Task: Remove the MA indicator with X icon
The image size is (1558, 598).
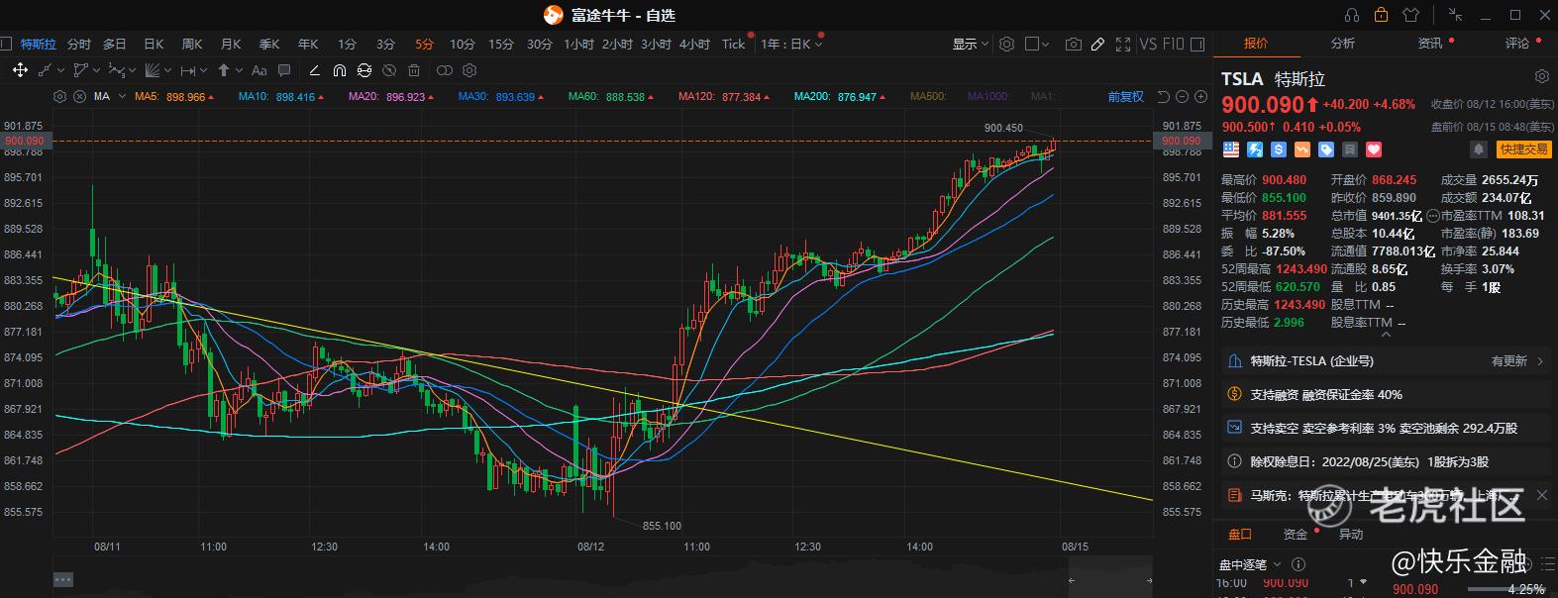Action: point(79,96)
